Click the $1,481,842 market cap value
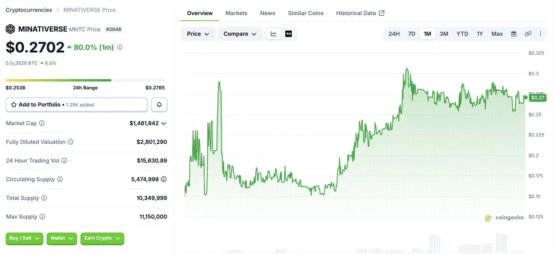This screenshot has height=254, width=554. click(x=144, y=124)
